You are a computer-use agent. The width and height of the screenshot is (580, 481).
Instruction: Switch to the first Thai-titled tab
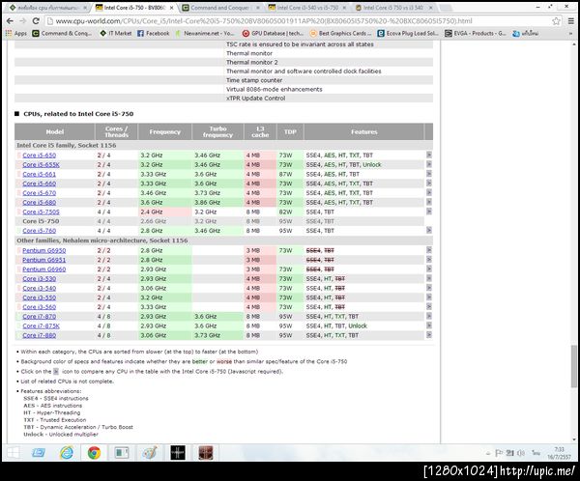click(x=48, y=8)
